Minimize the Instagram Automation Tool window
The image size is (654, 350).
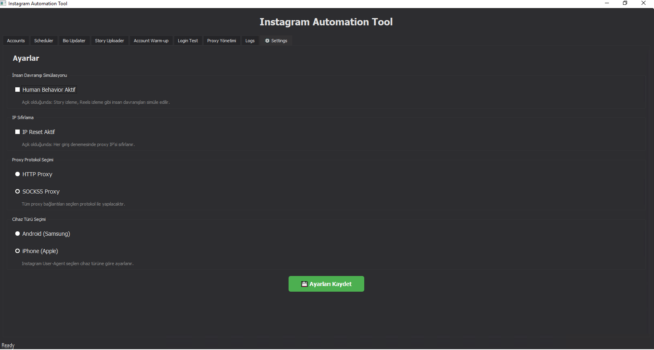pyautogui.click(x=607, y=3)
